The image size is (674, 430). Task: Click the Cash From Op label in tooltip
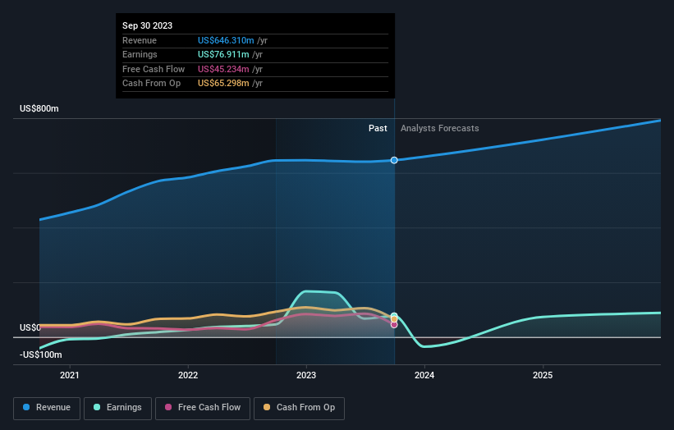151,84
